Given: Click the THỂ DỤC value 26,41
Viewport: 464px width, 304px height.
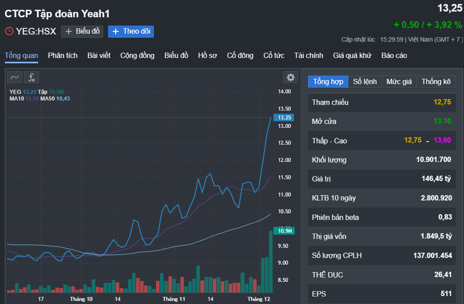Looking at the screenshot, I should click(x=443, y=275).
